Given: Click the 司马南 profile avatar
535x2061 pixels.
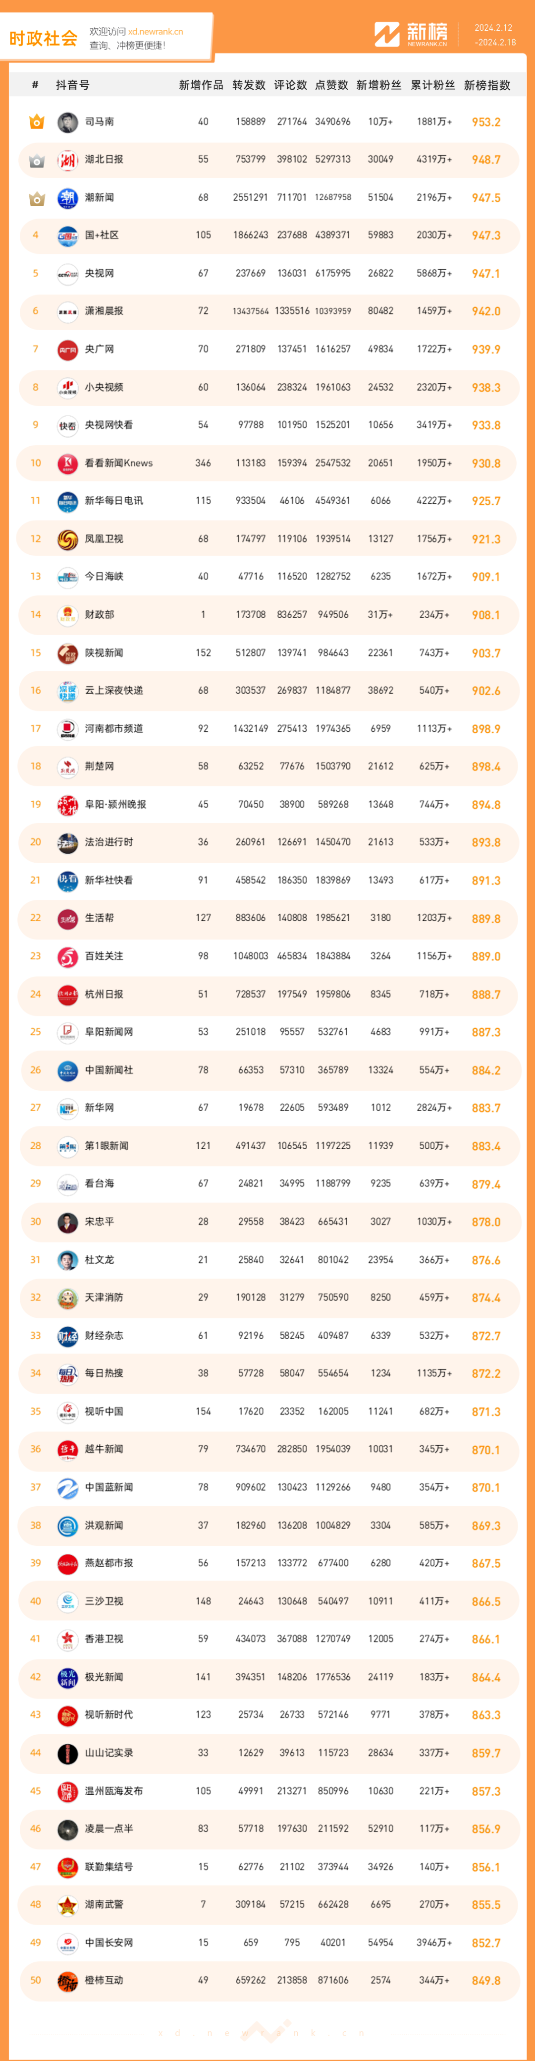Looking at the screenshot, I should [67, 121].
